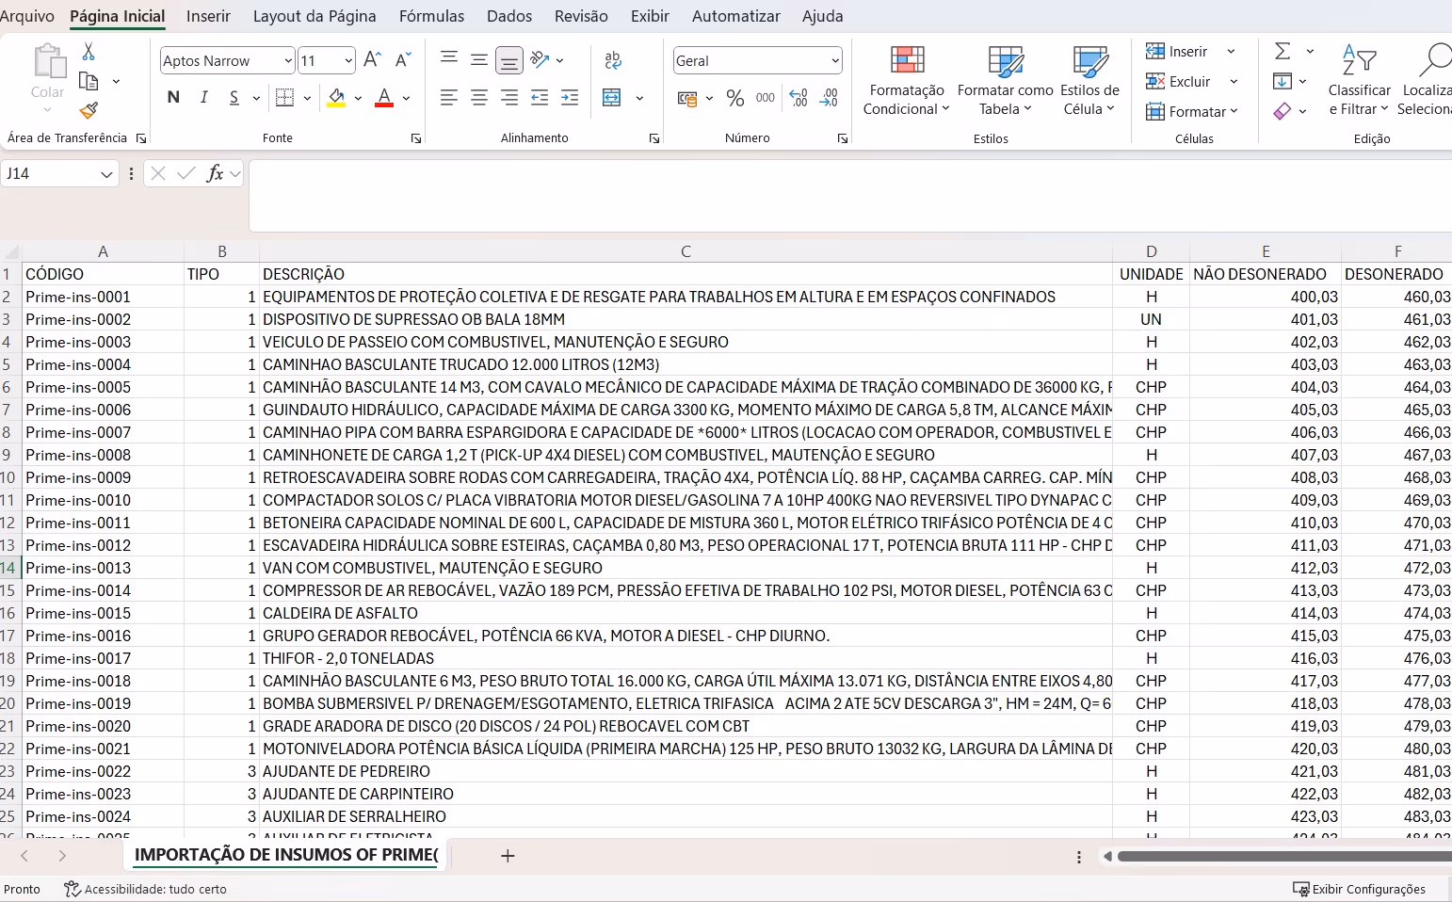Screen dimensions: 1452x902
Task: Apply accounting number format icon
Action: point(687,98)
